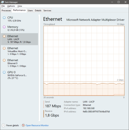Maximize the Task Manager window
Image resolution: width=129 pixels, height=130 pixels.
[119, 2]
